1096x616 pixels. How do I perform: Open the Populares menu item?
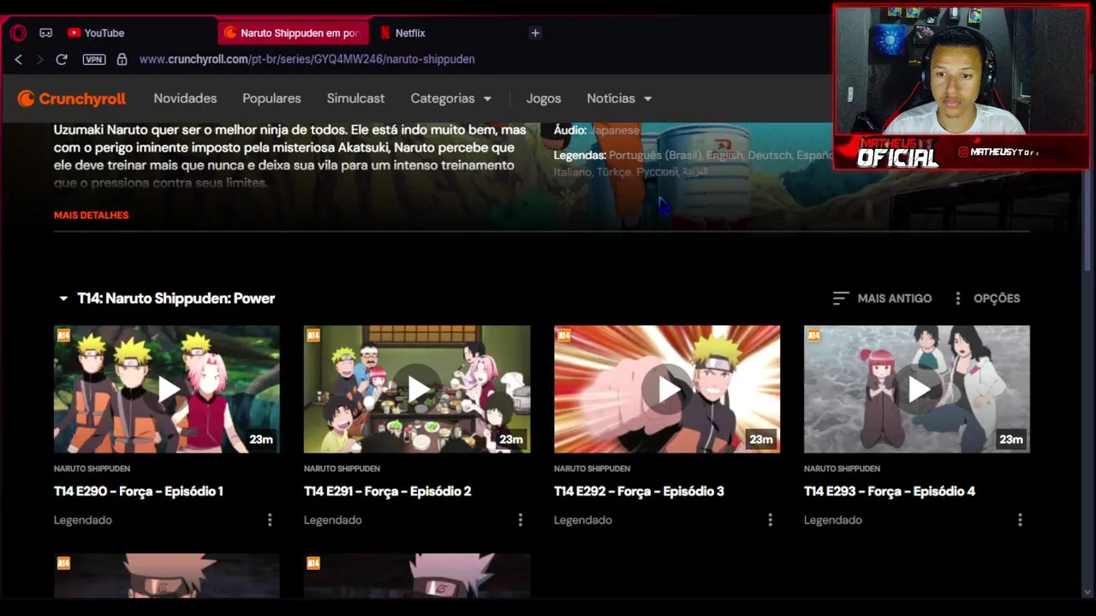click(x=271, y=98)
